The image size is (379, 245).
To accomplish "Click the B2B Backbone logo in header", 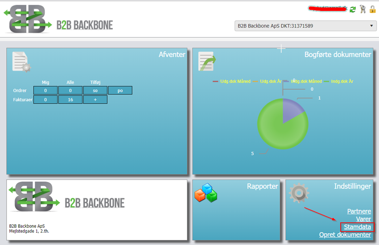I will pos(58,19).
